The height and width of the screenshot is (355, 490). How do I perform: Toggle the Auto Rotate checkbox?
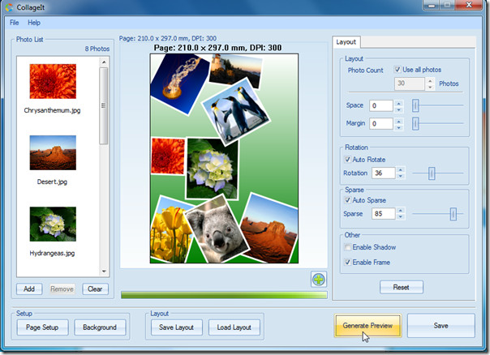[347, 159]
